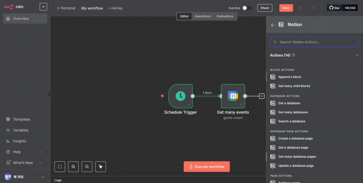363x183 pixels.
Task: Click the n8n logo icon
Action: click(9, 7)
